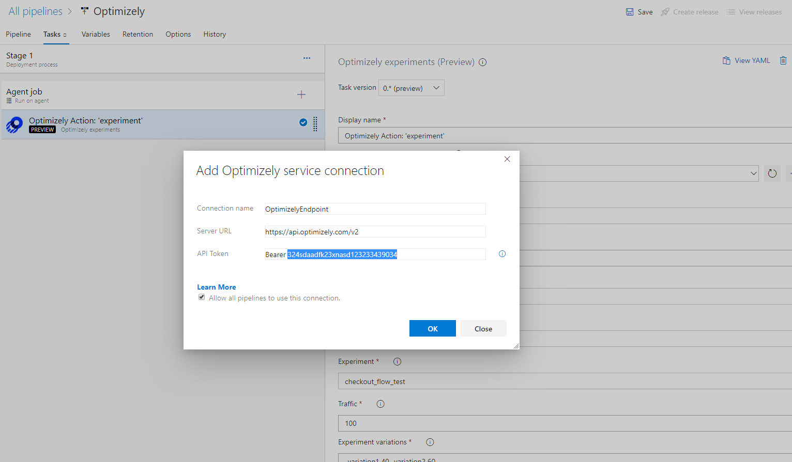Click the Create release label
This screenshot has height=462, width=792.
(x=696, y=12)
